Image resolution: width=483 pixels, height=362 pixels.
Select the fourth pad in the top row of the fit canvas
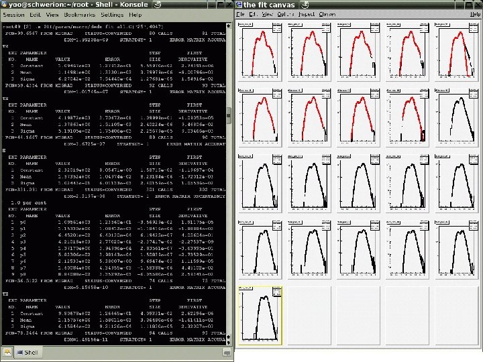[x=407, y=52]
